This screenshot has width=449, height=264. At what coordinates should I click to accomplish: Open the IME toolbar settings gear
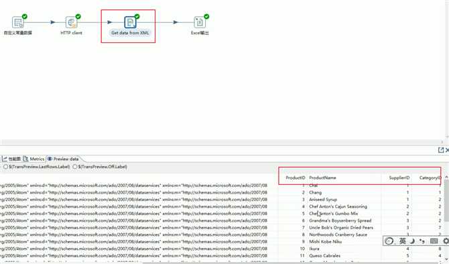446,241
